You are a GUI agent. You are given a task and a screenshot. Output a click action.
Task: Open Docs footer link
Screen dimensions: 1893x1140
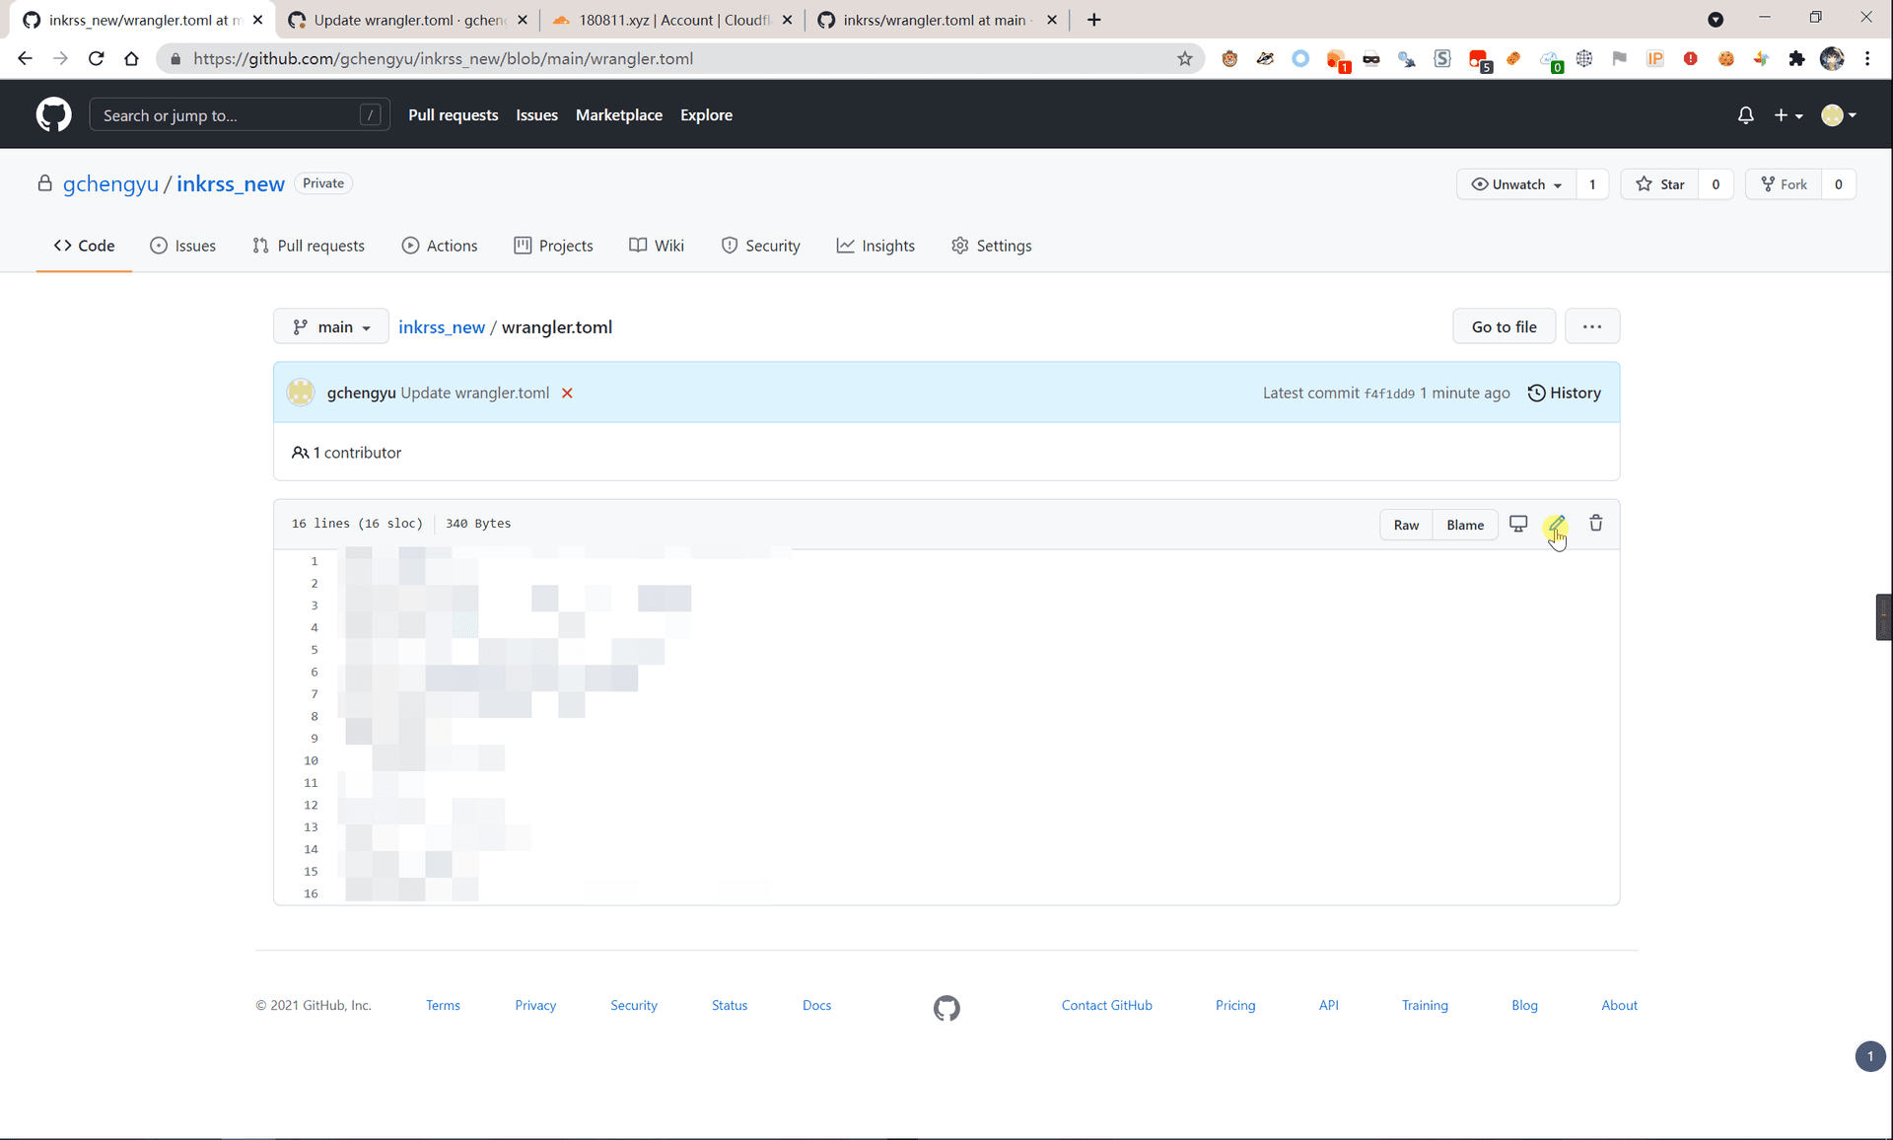coord(816,1005)
